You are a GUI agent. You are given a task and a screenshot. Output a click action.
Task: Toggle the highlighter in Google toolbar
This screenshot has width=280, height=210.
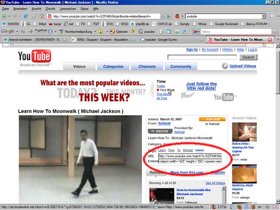click(x=133, y=32)
